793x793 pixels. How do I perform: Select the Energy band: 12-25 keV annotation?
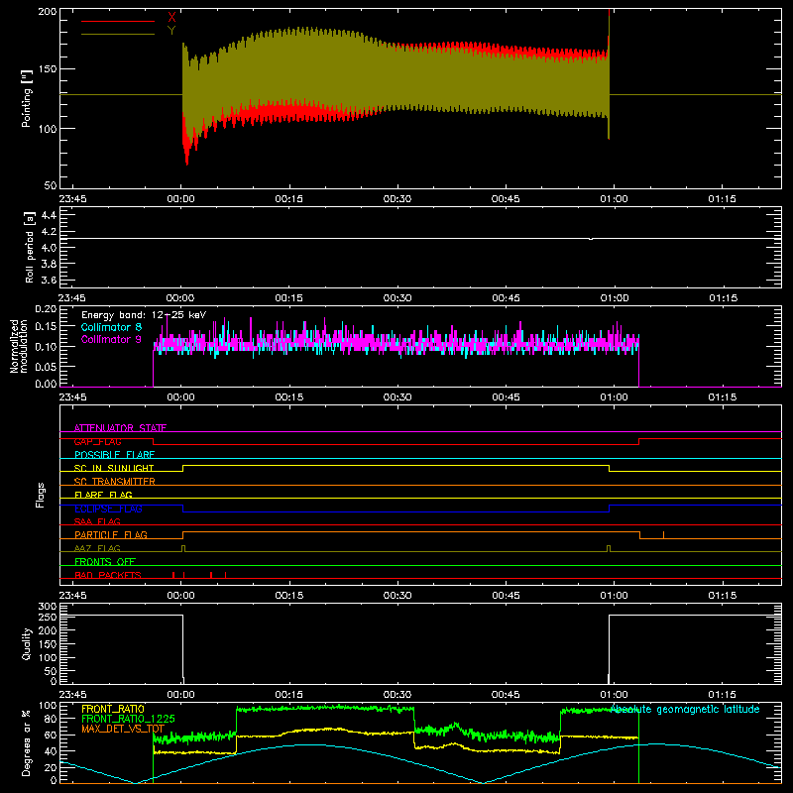coord(144,315)
